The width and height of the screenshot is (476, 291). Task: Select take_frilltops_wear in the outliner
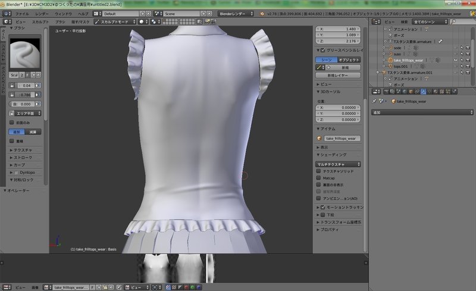coord(408,60)
